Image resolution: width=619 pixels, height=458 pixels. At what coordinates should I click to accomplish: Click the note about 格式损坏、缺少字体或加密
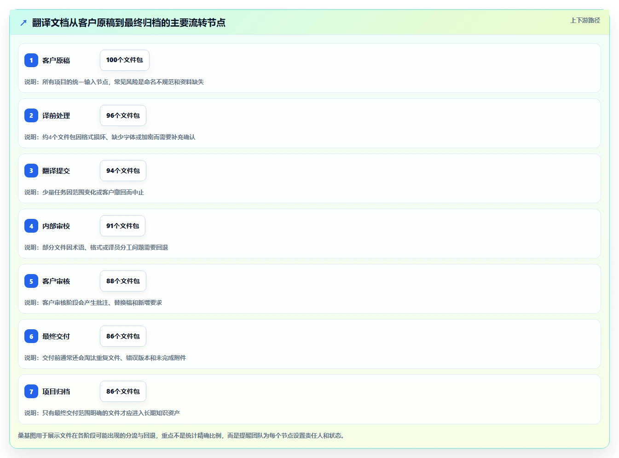click(110, 137)
